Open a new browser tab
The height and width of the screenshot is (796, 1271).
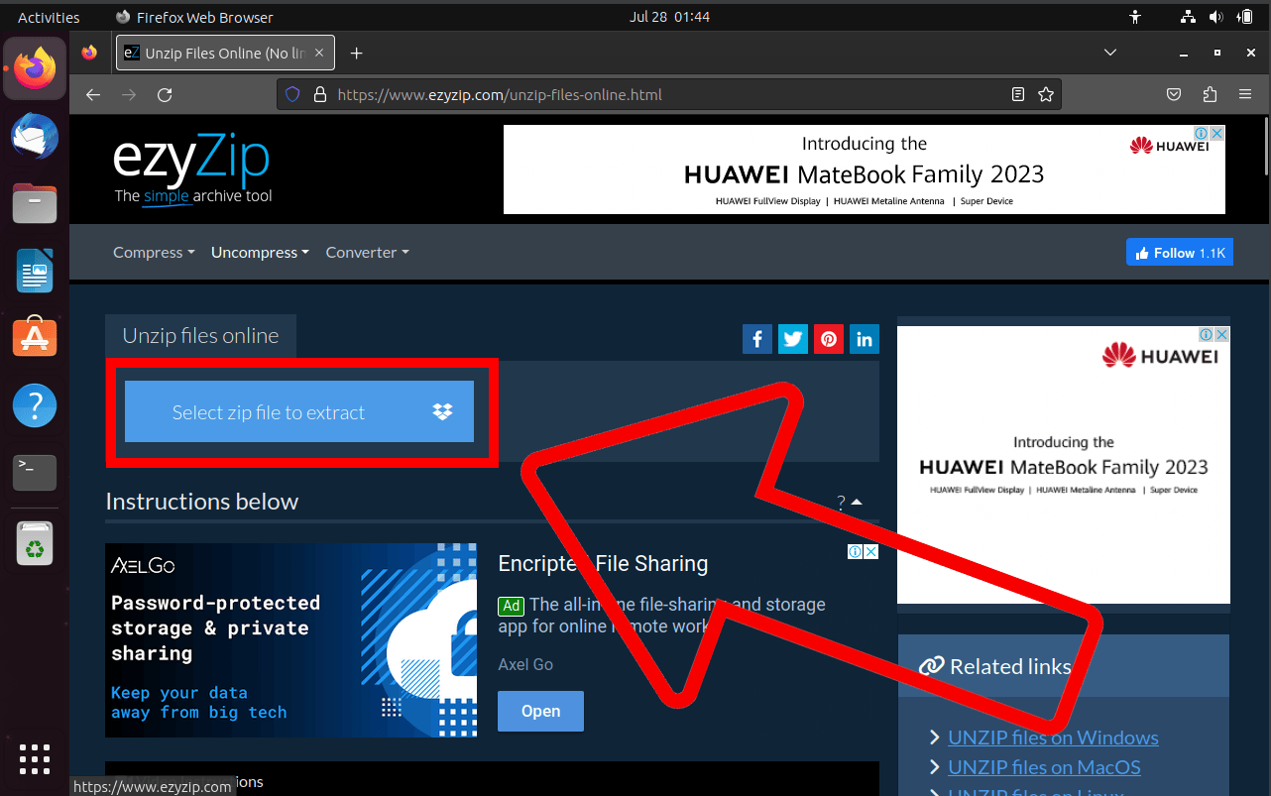[356, 53]
